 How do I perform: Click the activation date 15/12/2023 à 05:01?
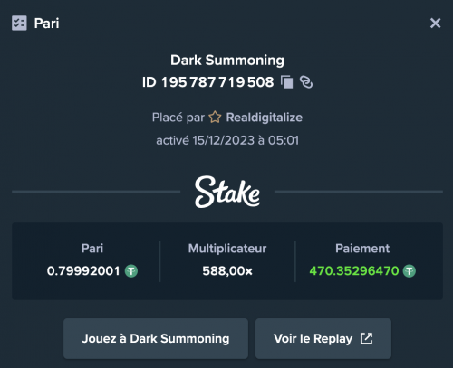click(x=246, y=140)
